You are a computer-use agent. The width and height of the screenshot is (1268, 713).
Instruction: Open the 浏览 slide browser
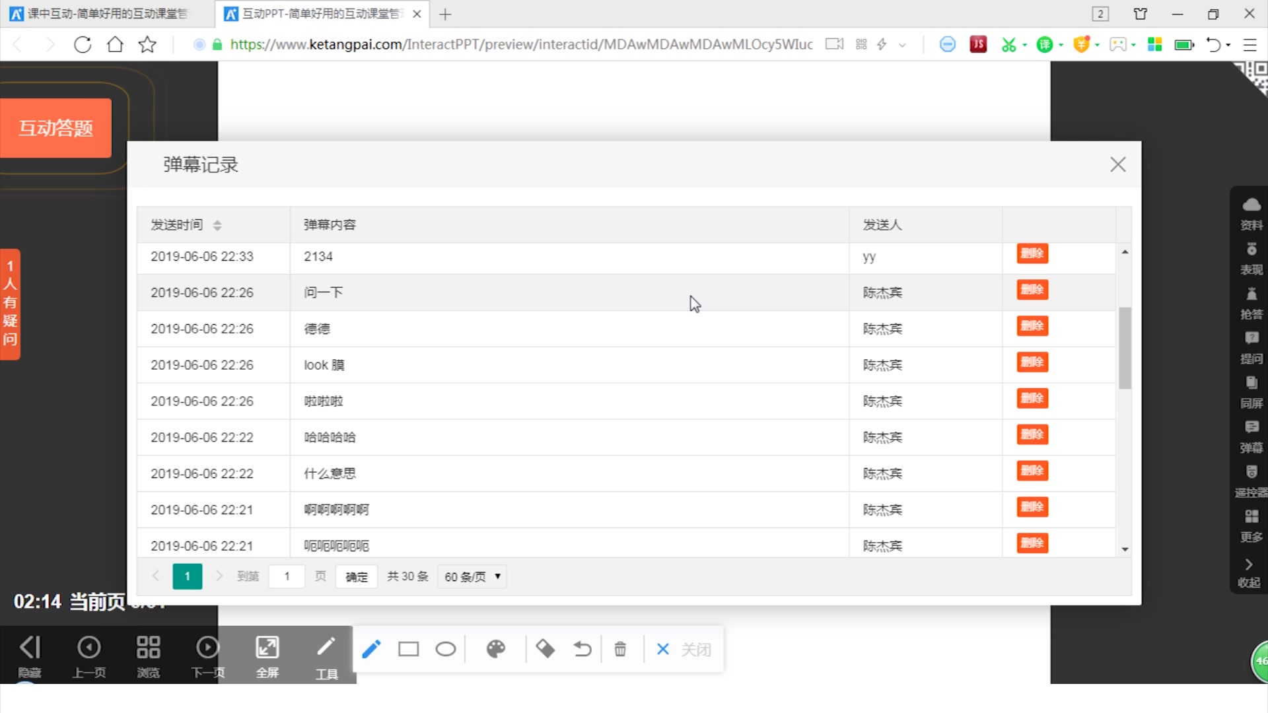tap(149, 656)
